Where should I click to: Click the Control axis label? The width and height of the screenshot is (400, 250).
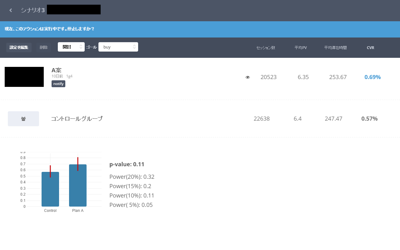(50, 211)
